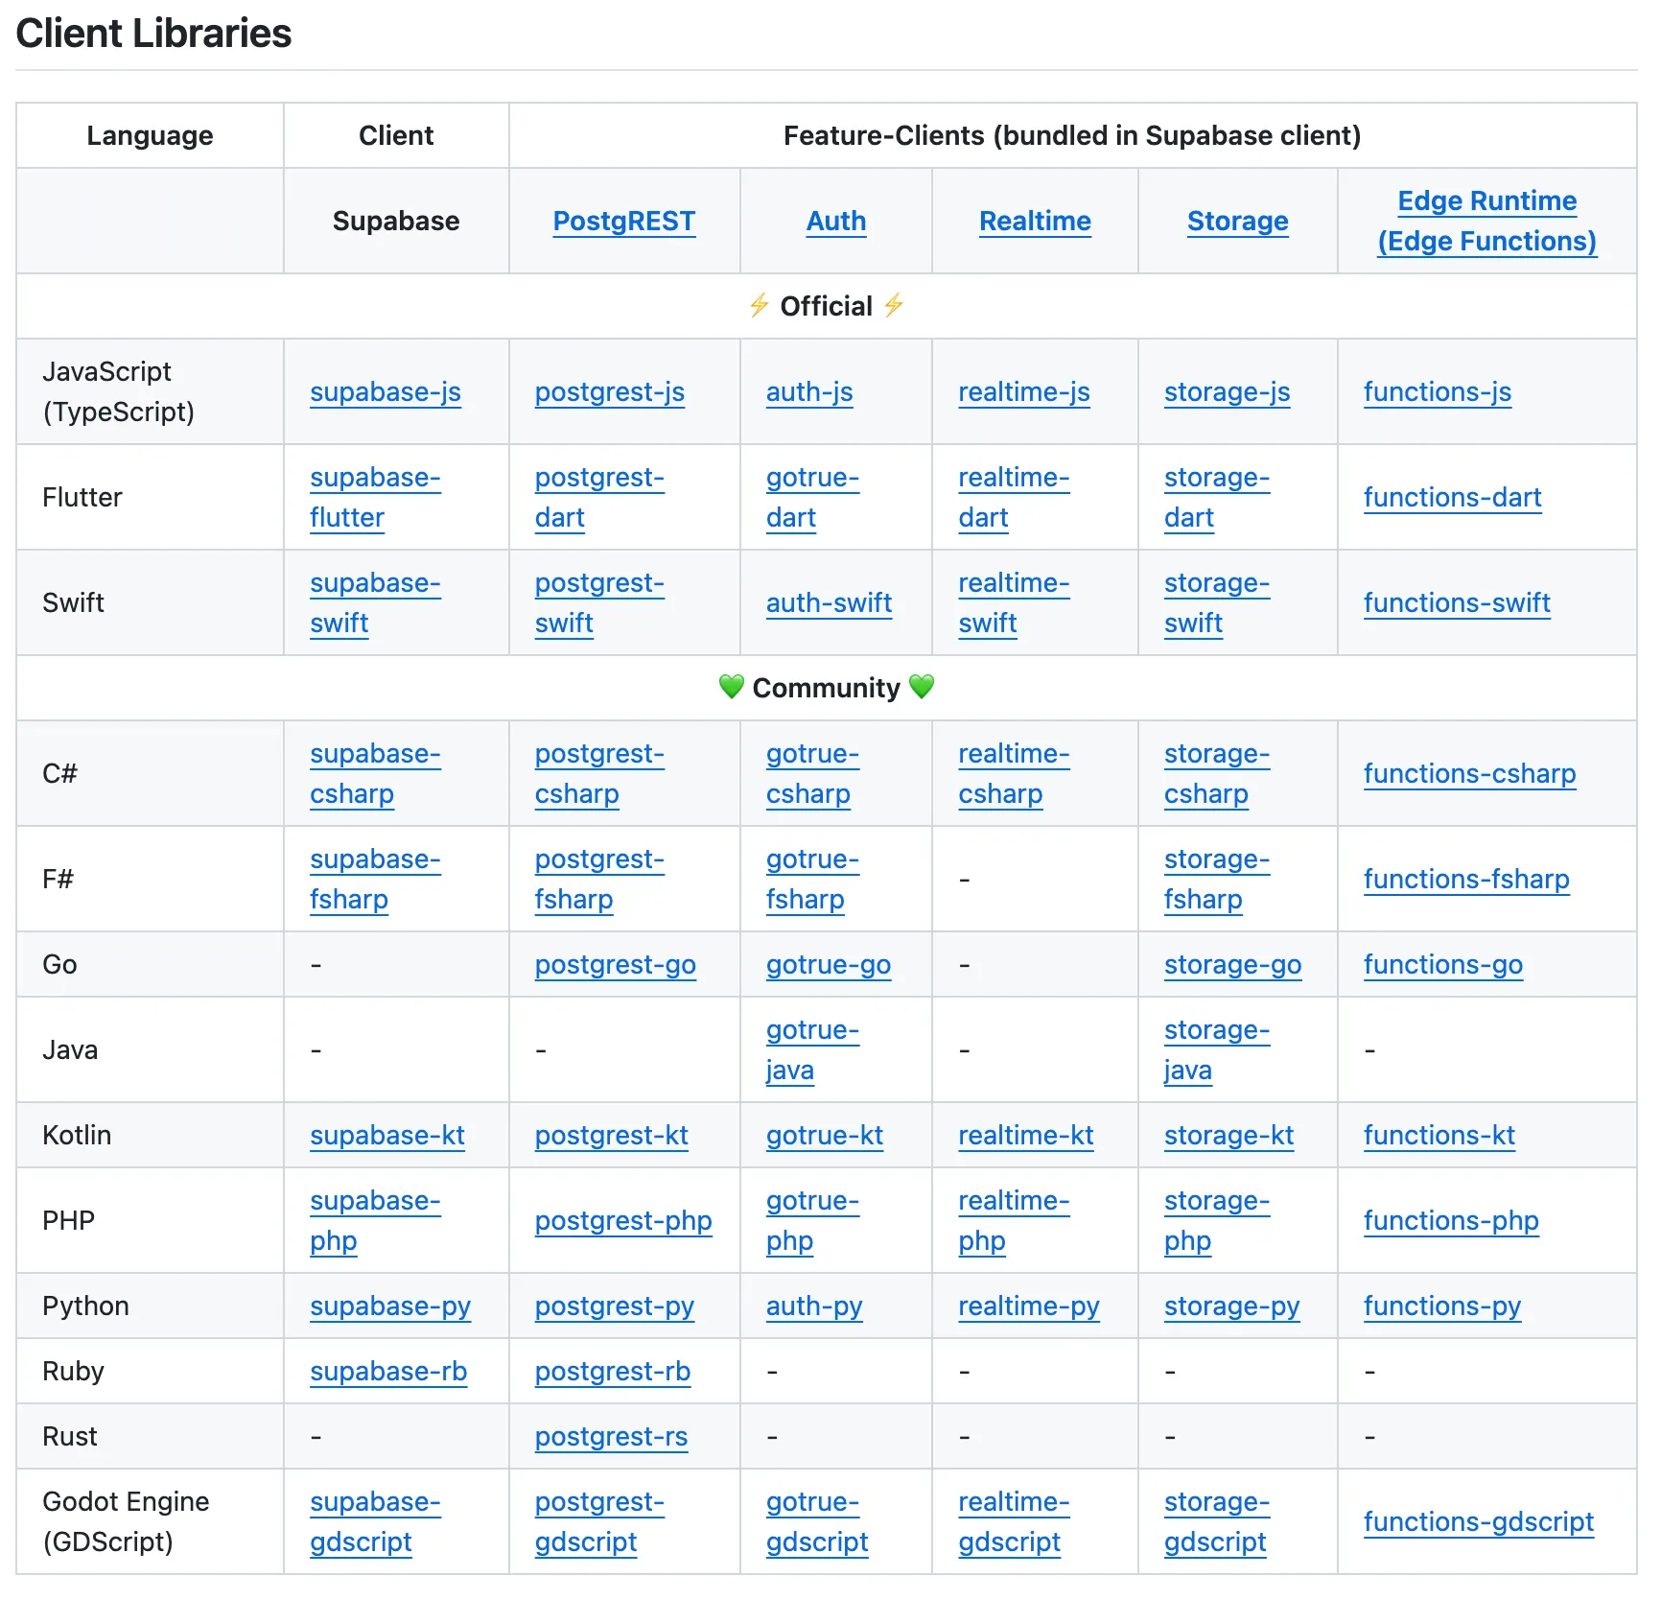Open the Realtime header link
Viewport: 1661px width, 1600px height.
click(x=1034, y=221)
